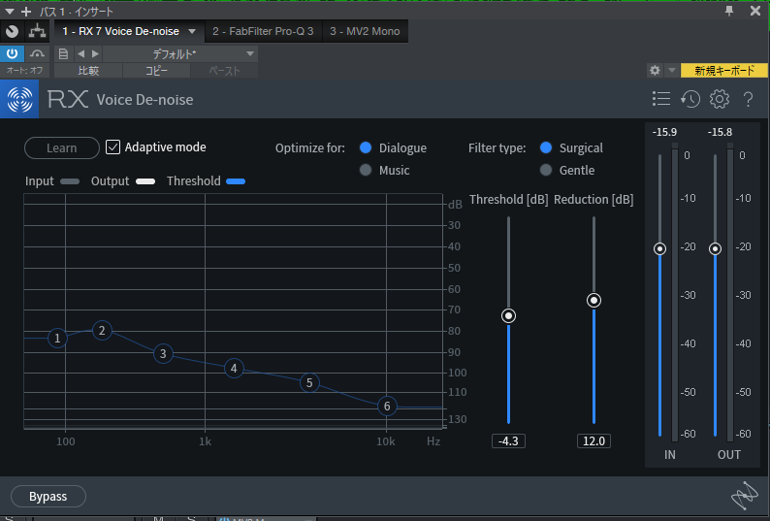The image size is (770, 521).
Task: Close the insert window
Action: (x=755, y=11)
